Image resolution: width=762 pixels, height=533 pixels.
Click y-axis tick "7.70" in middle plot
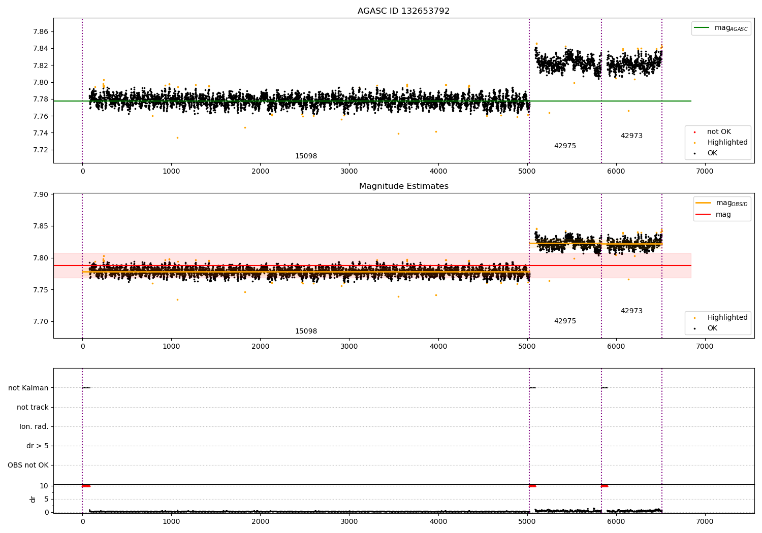click(41, 322)
